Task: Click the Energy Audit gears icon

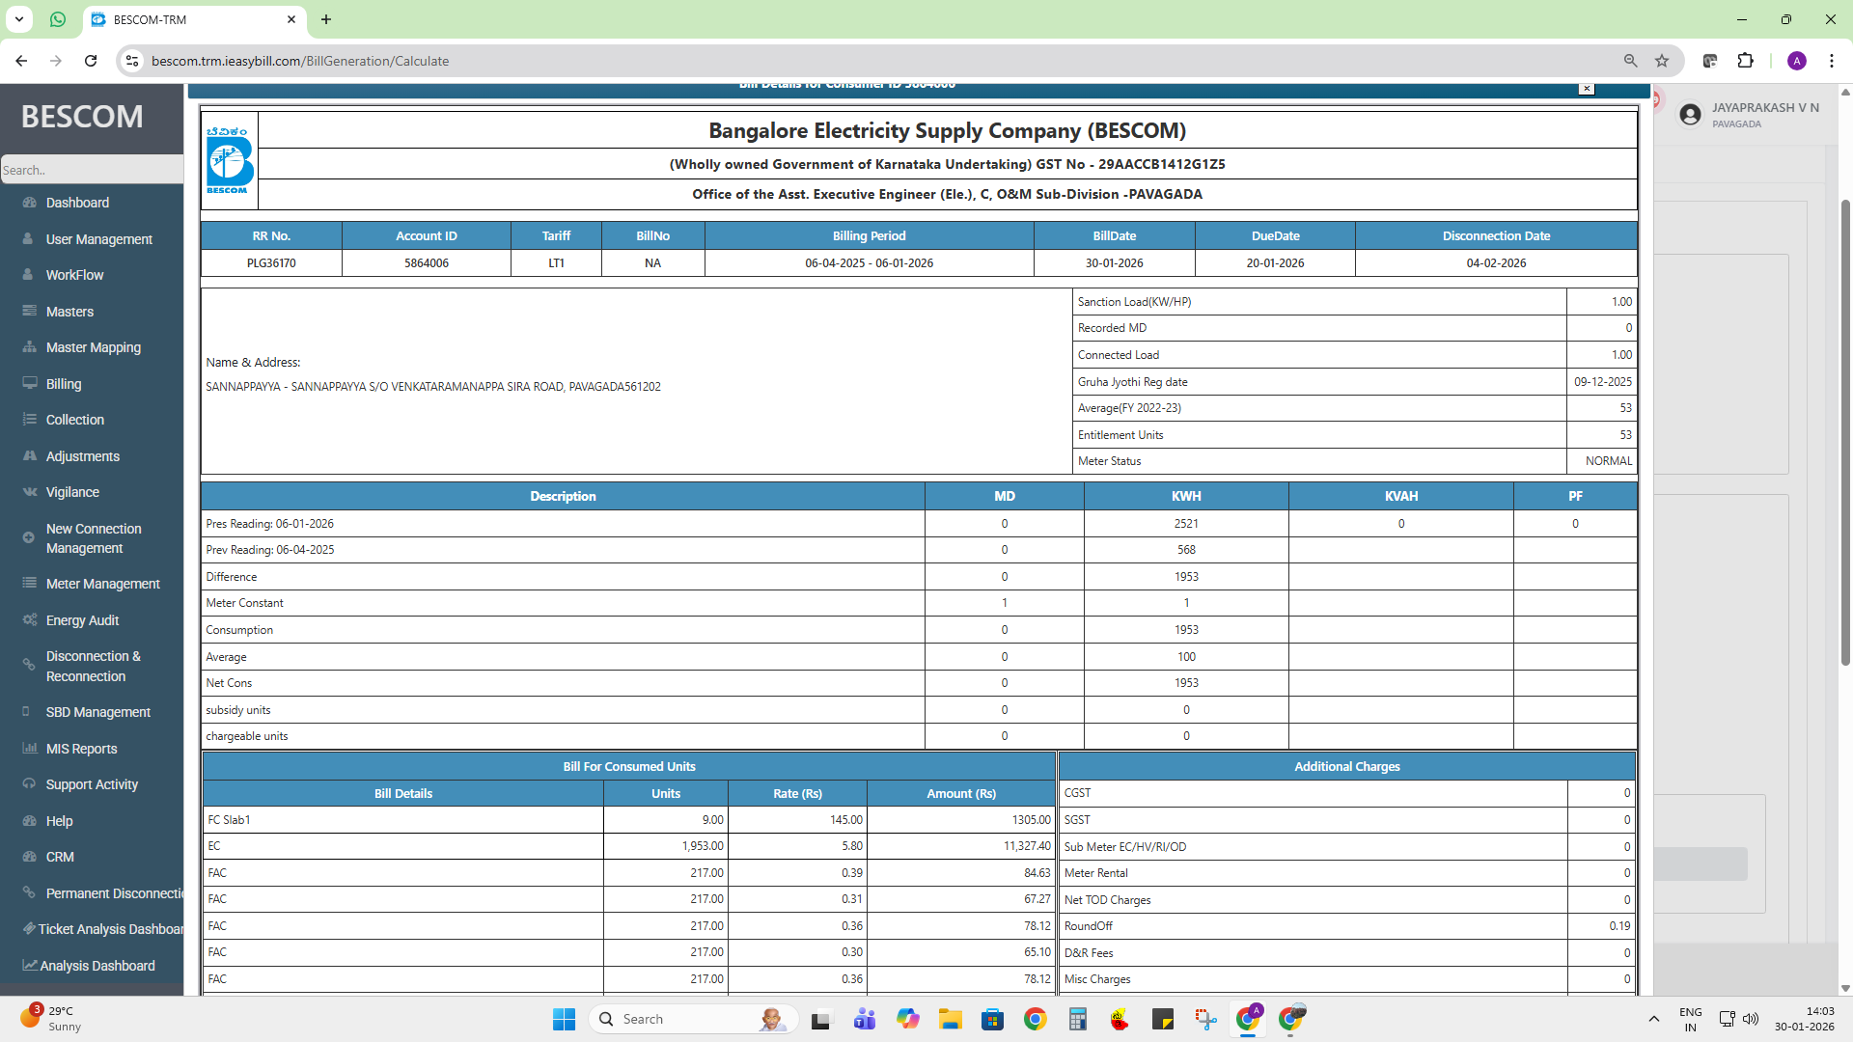Action: 29,620
